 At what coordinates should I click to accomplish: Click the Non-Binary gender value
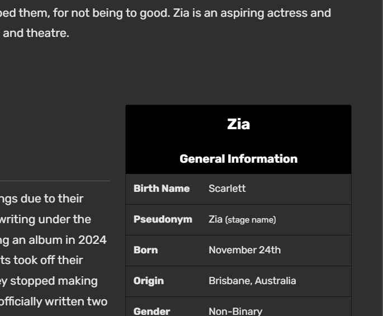coord(235,310)
